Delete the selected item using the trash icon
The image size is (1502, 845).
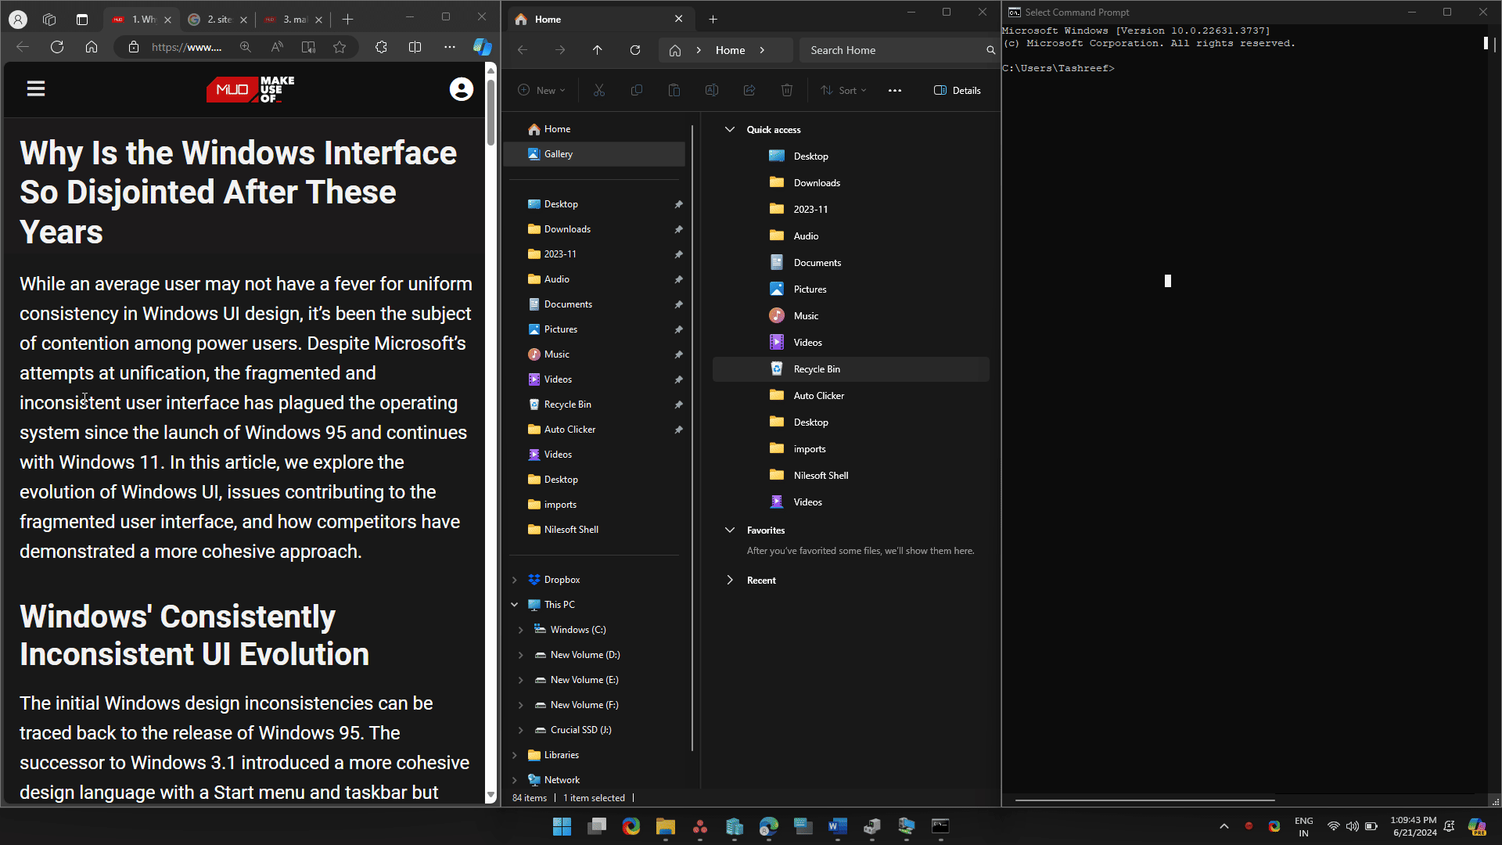tap(787, 90)
